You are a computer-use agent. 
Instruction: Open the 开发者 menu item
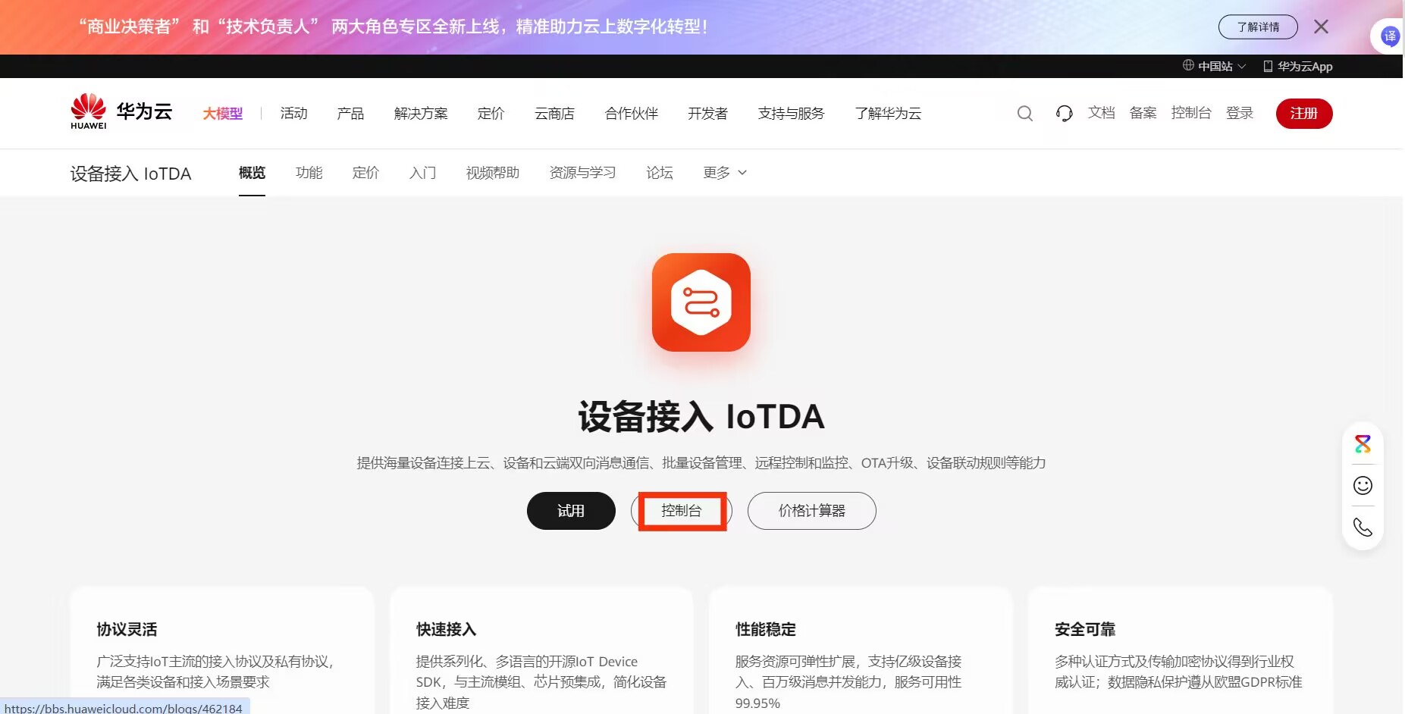point(707,114)
